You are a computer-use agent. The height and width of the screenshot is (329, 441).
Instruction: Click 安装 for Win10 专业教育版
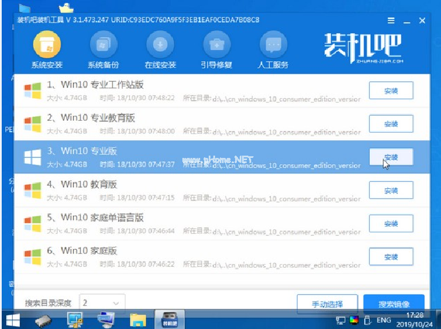(x=391, y=124)
